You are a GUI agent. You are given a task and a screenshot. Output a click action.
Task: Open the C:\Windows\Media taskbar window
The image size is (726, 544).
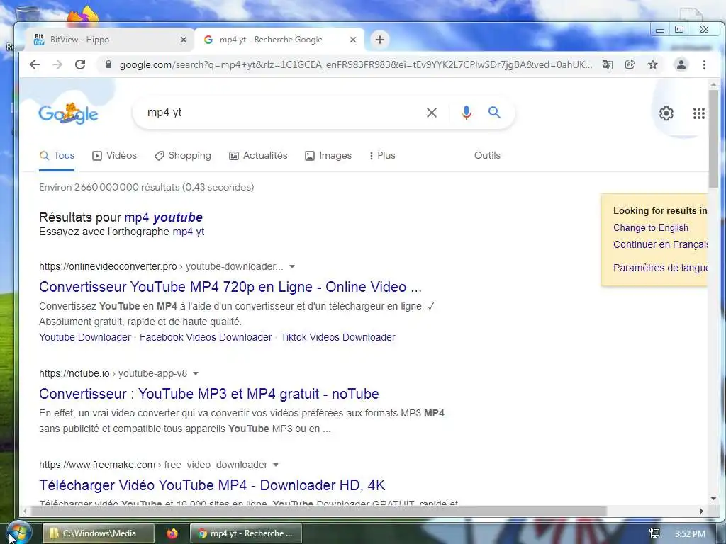click(x=98, y=533)
